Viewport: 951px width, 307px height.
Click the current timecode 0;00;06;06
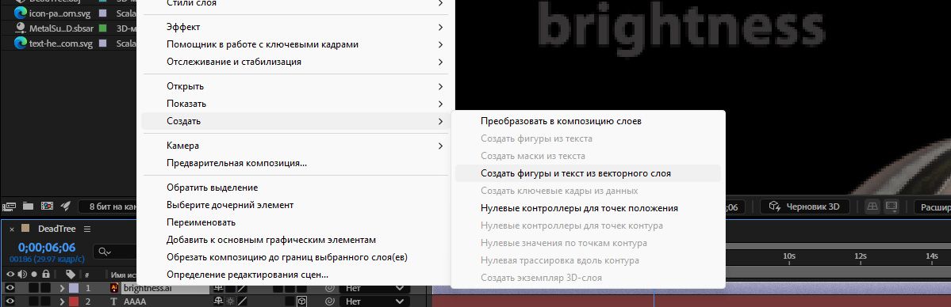click(47, 248)
